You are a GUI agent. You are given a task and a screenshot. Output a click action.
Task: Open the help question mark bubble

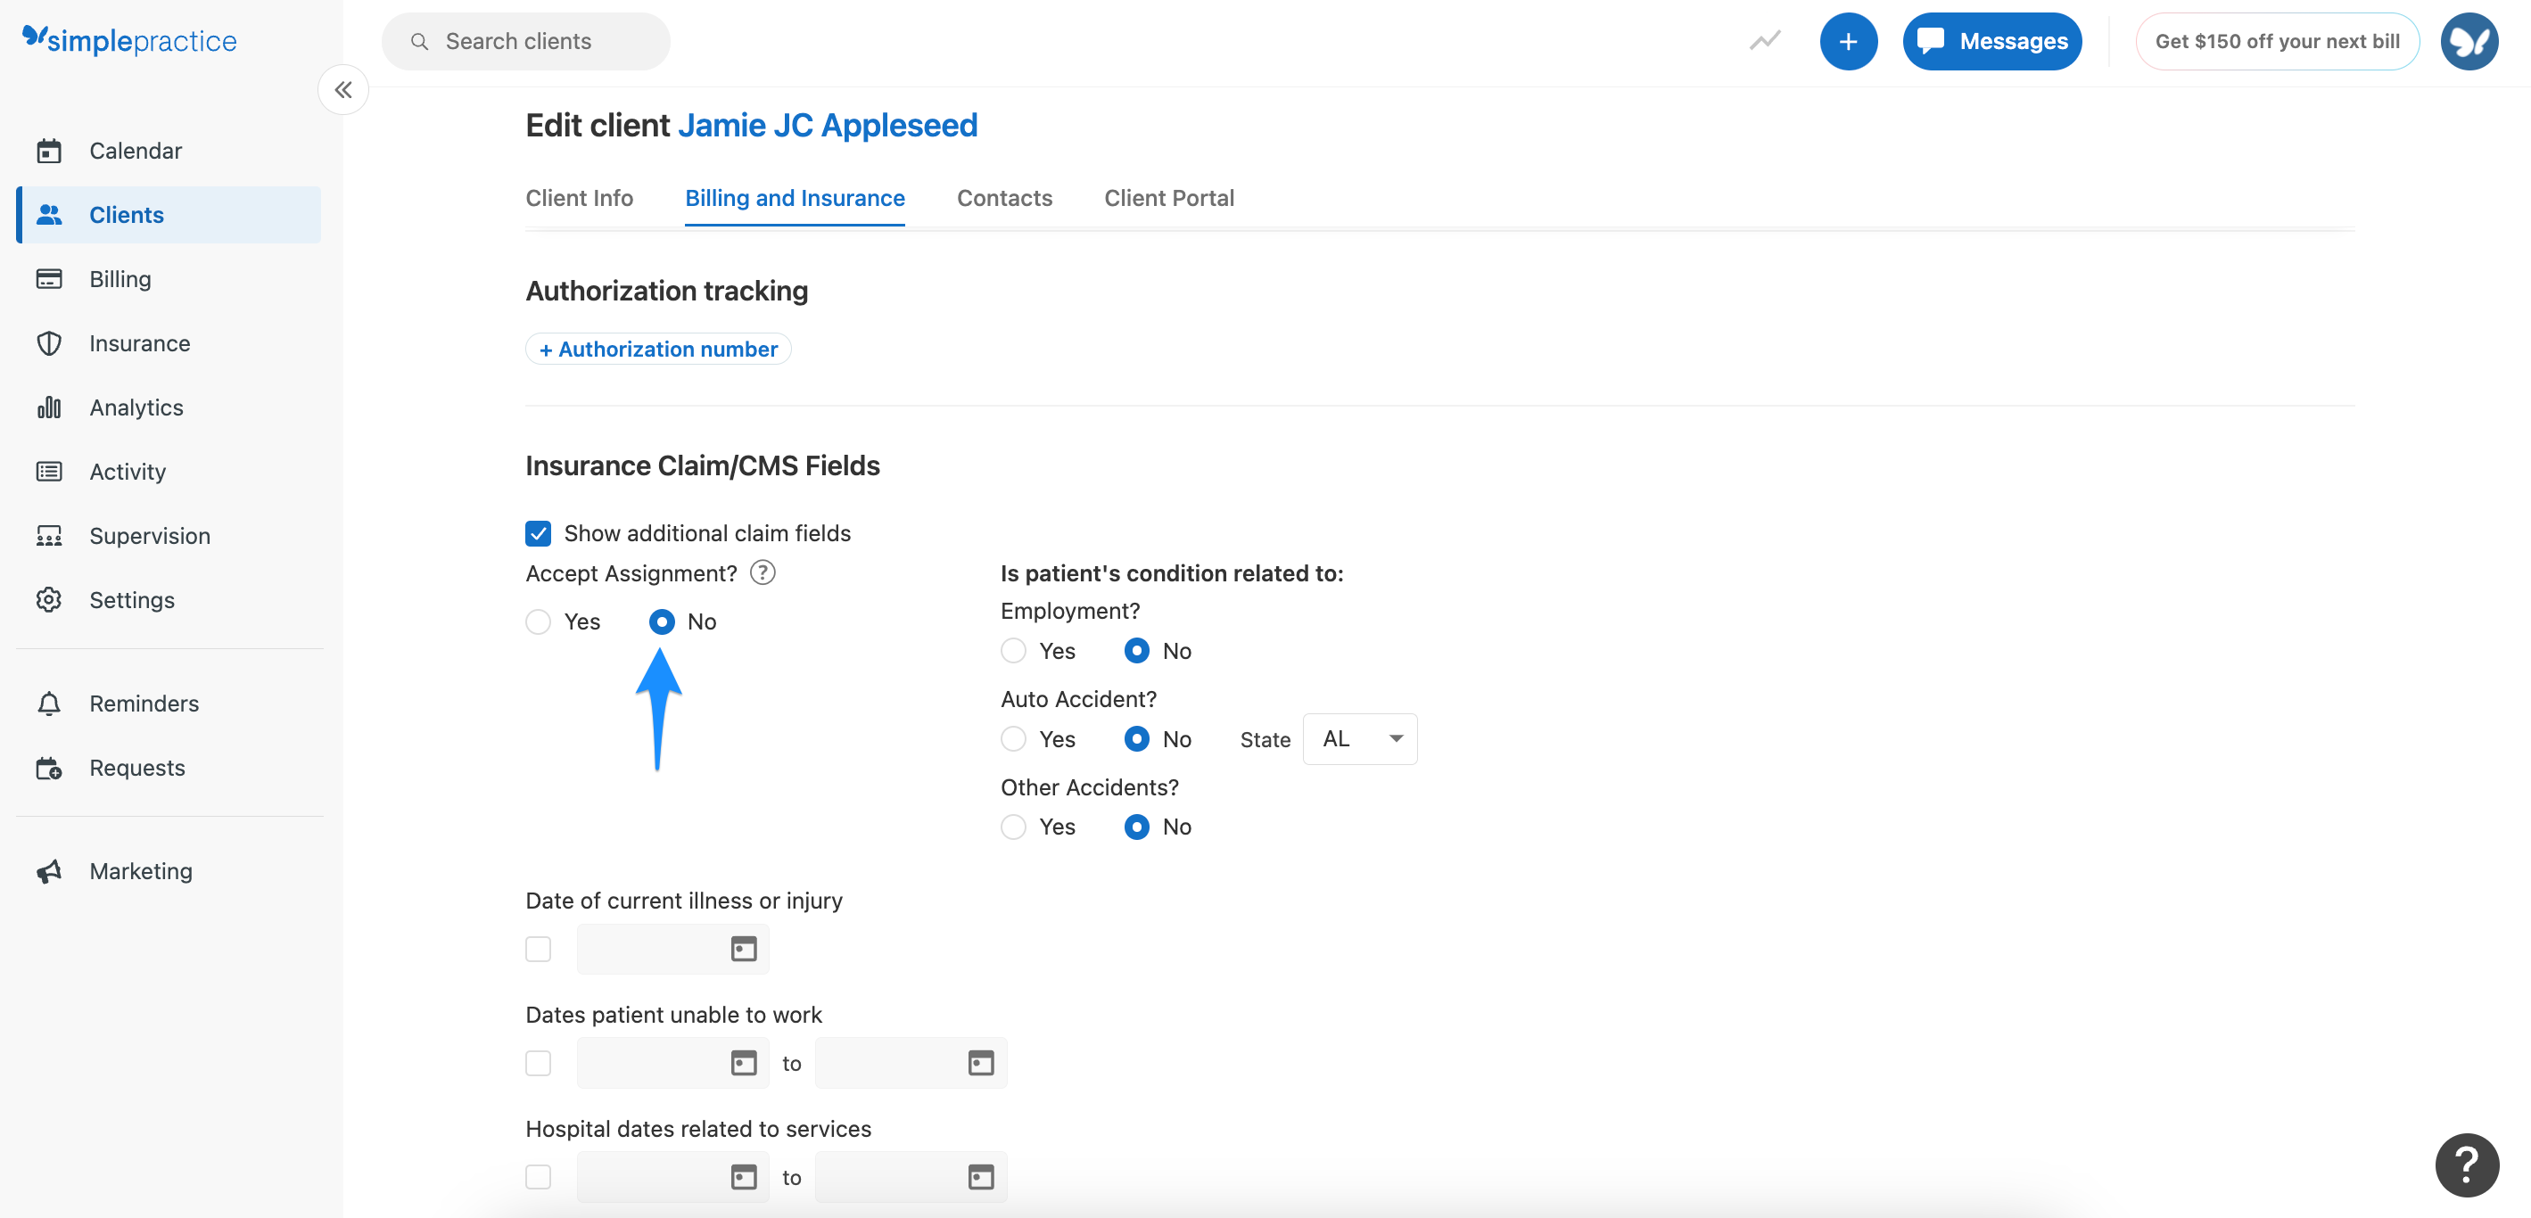2466,1165
